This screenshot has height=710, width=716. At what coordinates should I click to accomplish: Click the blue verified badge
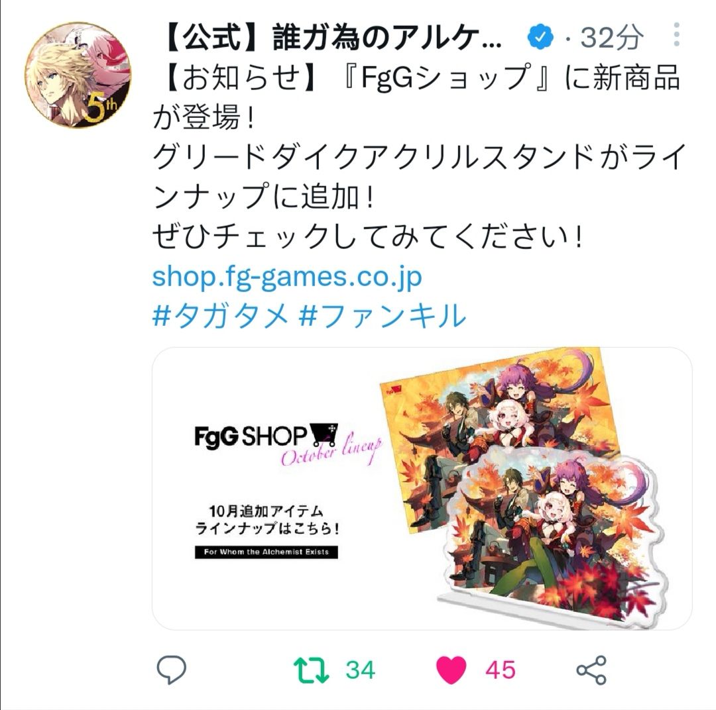[540, 37]
